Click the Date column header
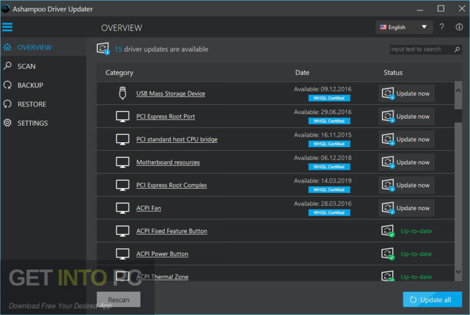 point(302,72)
